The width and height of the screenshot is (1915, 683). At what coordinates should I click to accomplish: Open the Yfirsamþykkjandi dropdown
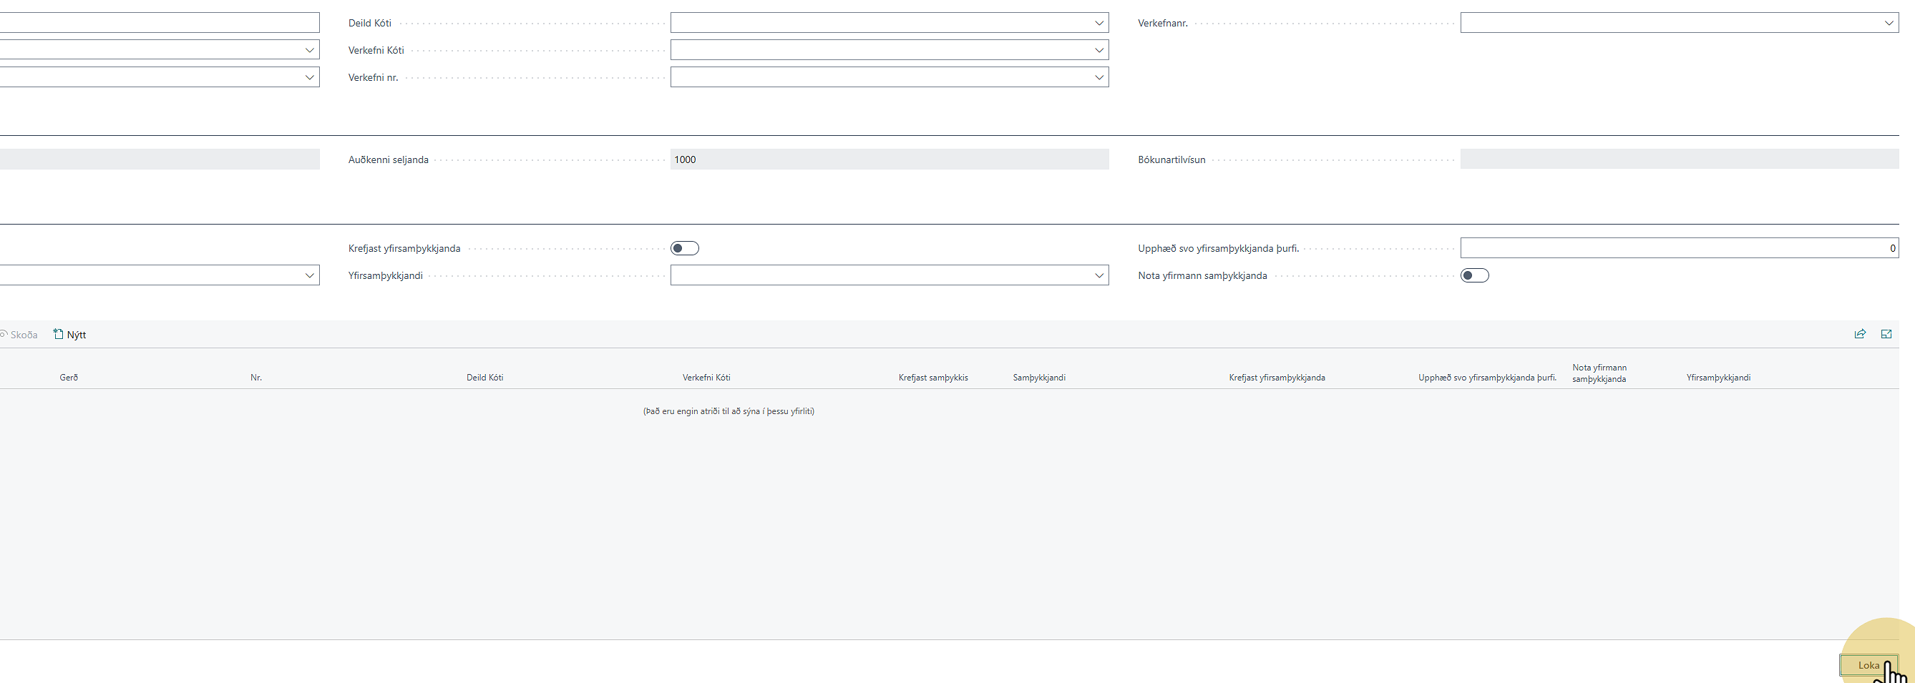[1098, 276]
